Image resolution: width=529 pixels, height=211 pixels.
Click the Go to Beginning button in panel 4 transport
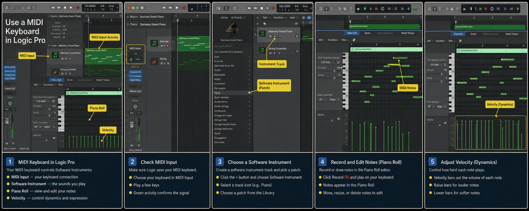358,9
